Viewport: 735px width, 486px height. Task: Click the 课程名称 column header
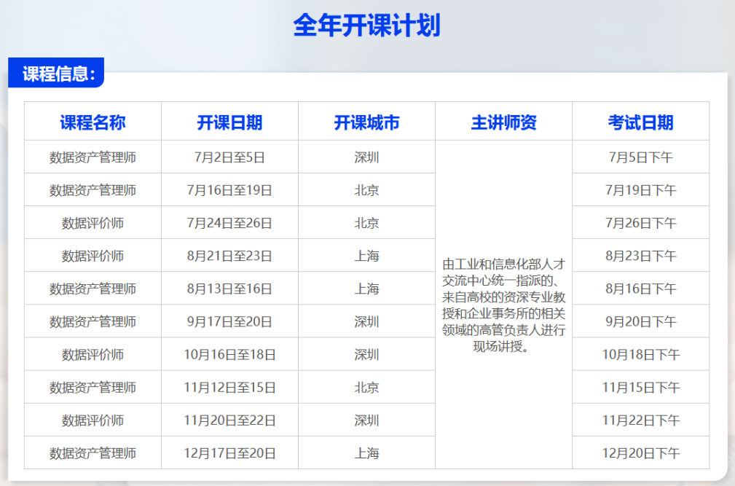(x=93, y=122)
